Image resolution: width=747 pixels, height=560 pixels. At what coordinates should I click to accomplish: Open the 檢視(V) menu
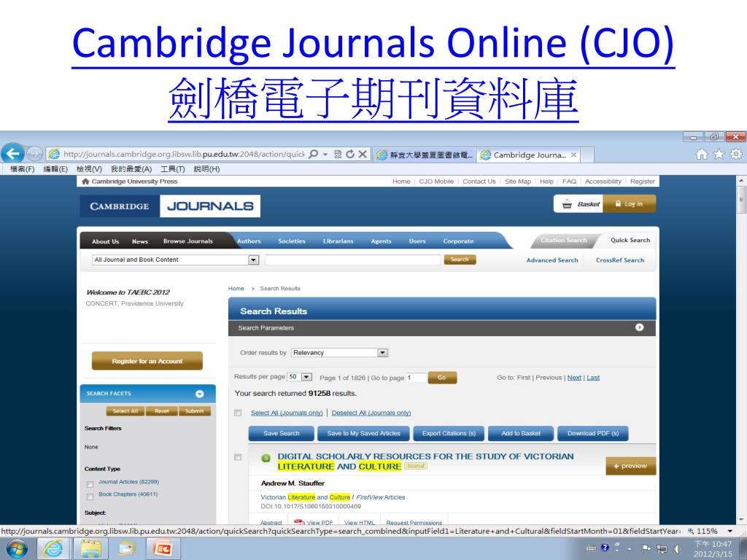coord(89,169)
